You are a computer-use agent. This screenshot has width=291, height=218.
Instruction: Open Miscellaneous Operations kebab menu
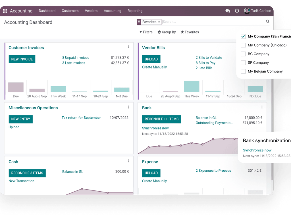pos(128,107)
